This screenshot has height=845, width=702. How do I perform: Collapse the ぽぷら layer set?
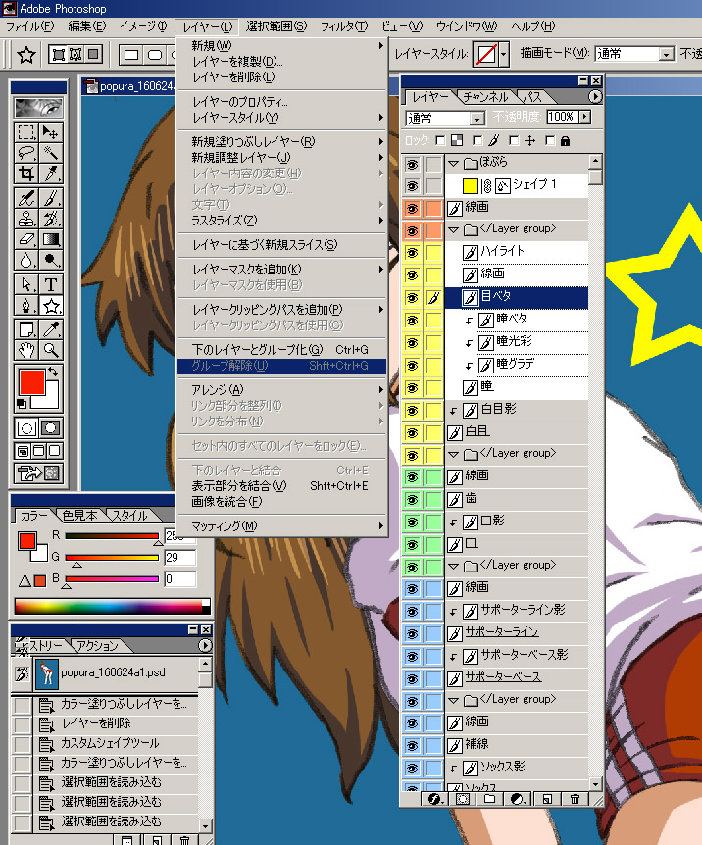click(453, 163)
